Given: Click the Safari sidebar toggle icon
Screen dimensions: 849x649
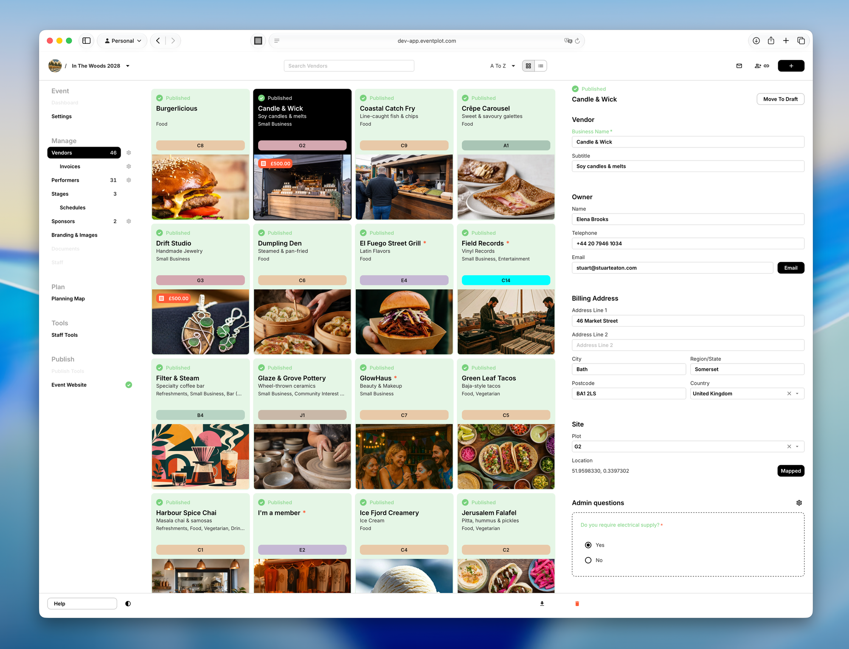Looking at the screenshot, I should (x=87, y=41).
